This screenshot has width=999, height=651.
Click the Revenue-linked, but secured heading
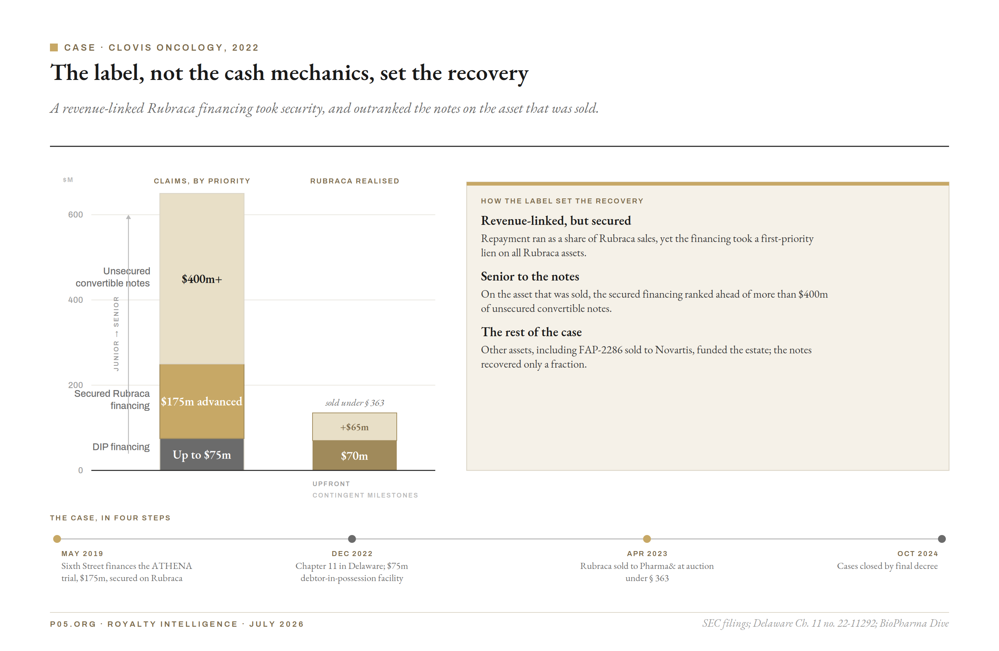click(x=556, y=221)
